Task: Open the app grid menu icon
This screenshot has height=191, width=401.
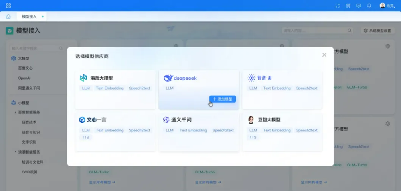Action: [8, 6]
